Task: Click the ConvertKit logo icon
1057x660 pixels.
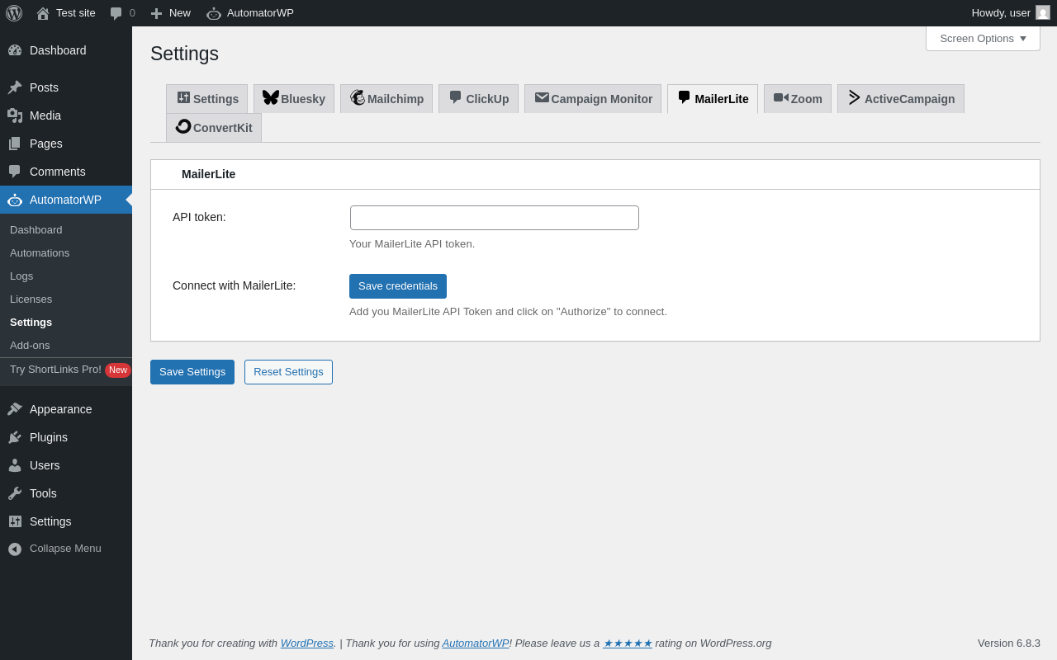Action: click(x=183, y=126)
